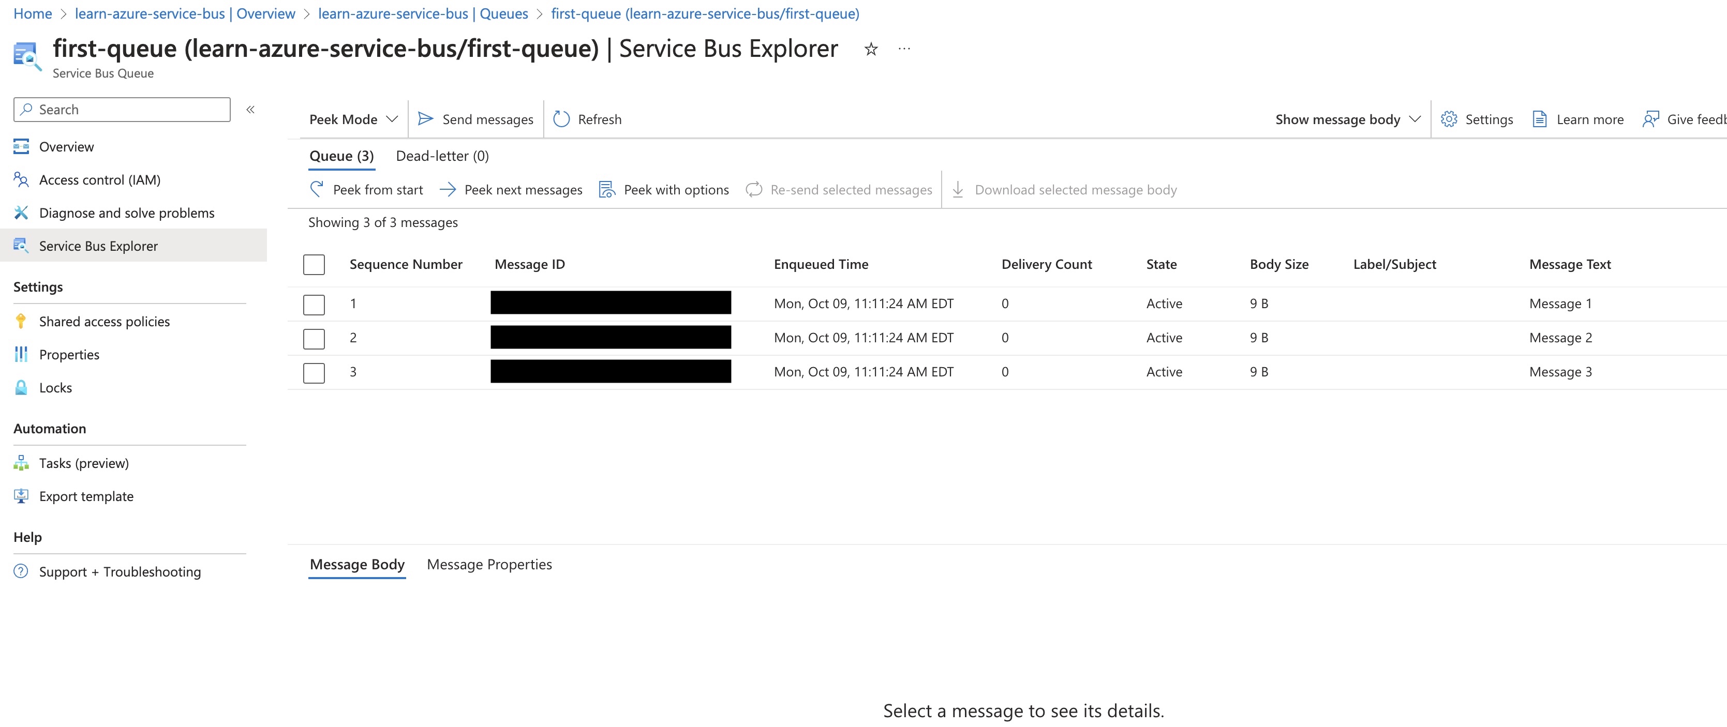This screenshot has height=727, width=1727.
Task: Check the Message 2 row checkbox
Action: coord(314,338)
